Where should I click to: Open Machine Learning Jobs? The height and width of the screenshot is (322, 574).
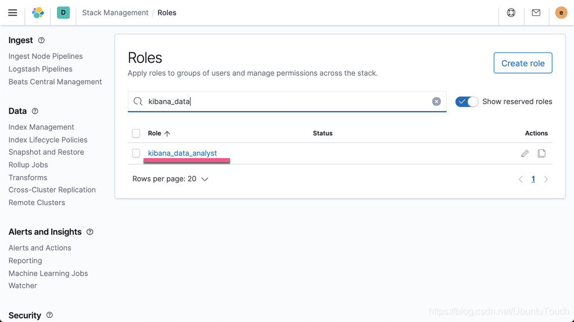click(x=48, y=274)
